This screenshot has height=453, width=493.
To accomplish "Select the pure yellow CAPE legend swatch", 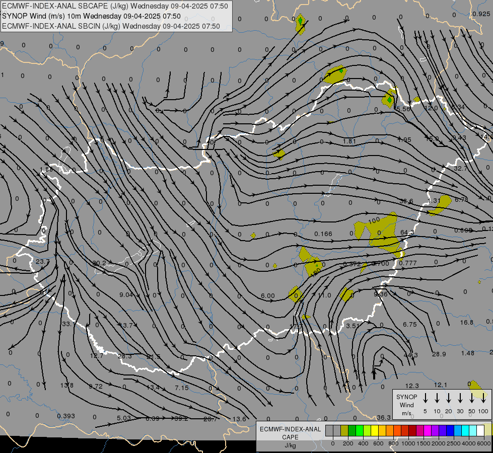I will click(x=375, y=431).
